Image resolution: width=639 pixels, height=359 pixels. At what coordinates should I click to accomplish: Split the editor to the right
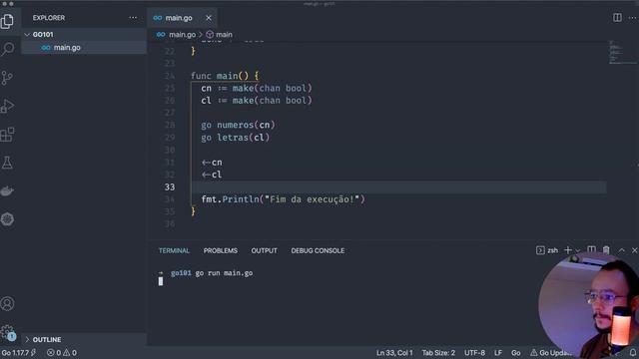point(617,18)
